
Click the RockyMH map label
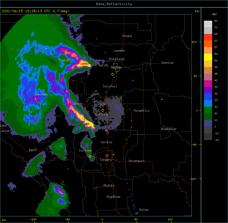click(65, 60)
